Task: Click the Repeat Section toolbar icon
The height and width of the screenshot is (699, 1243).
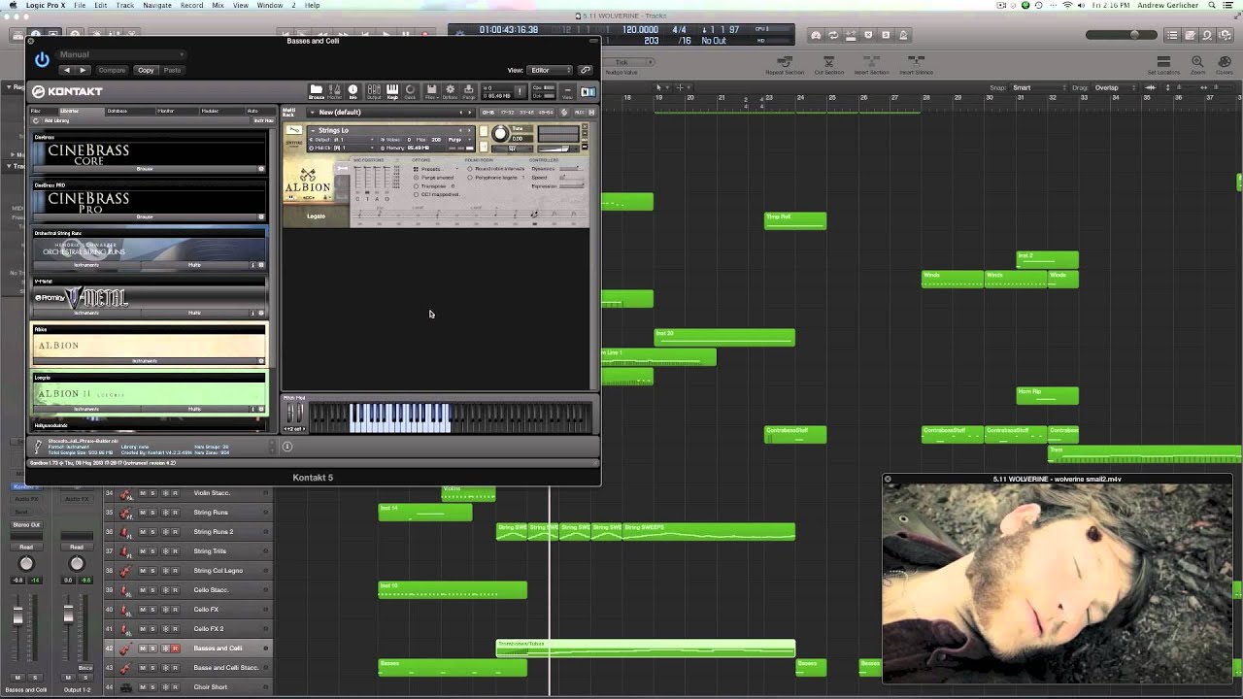Action: click(x=785, y=64)
